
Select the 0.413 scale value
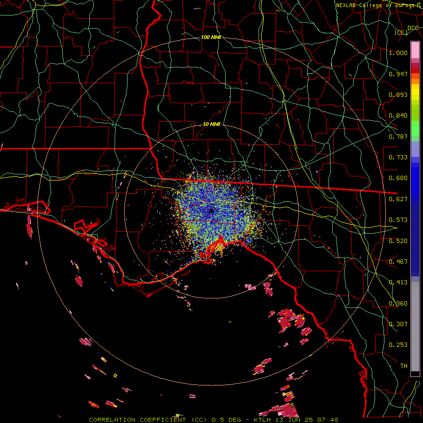pos(398,282)
